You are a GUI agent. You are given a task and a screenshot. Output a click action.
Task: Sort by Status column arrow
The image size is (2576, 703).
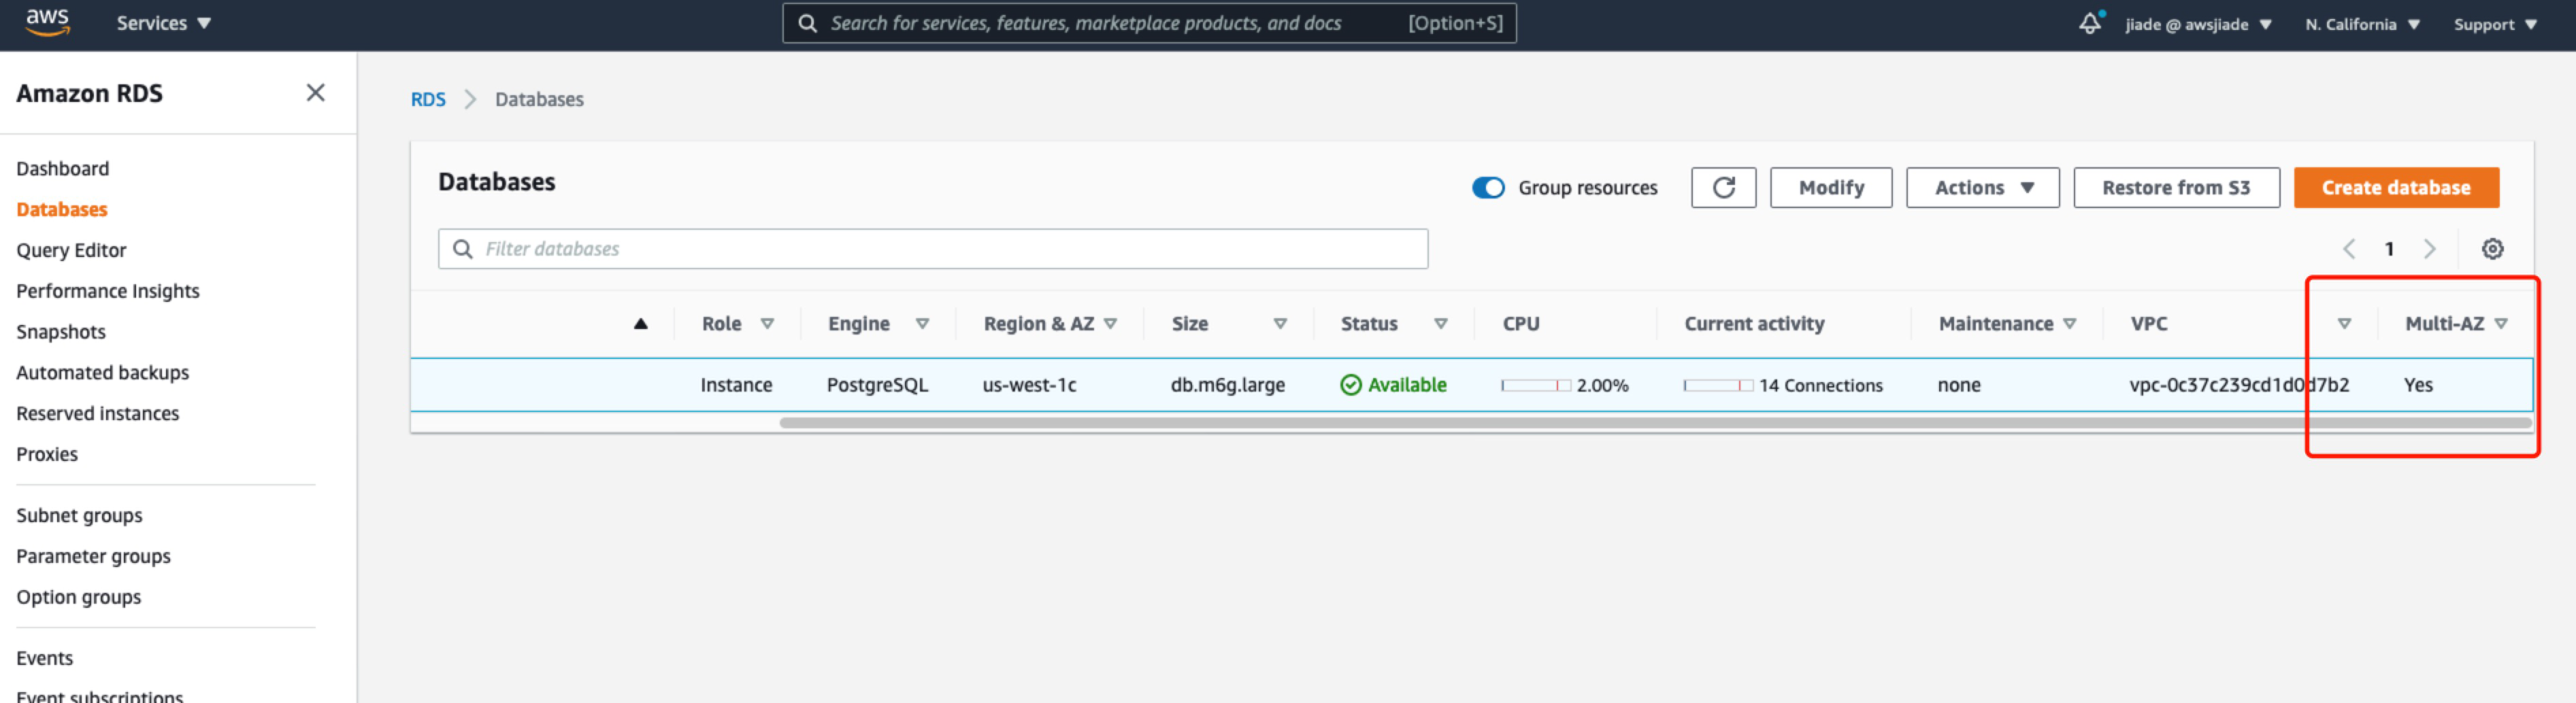tap(1440, 324)
